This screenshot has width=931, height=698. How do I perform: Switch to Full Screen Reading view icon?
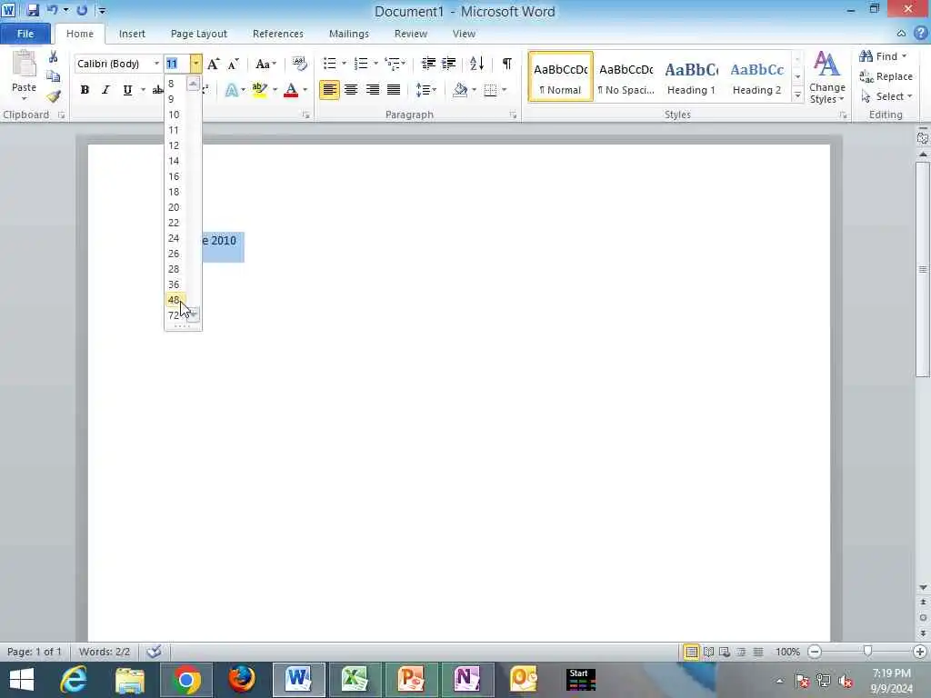click(x=709, y=652)
